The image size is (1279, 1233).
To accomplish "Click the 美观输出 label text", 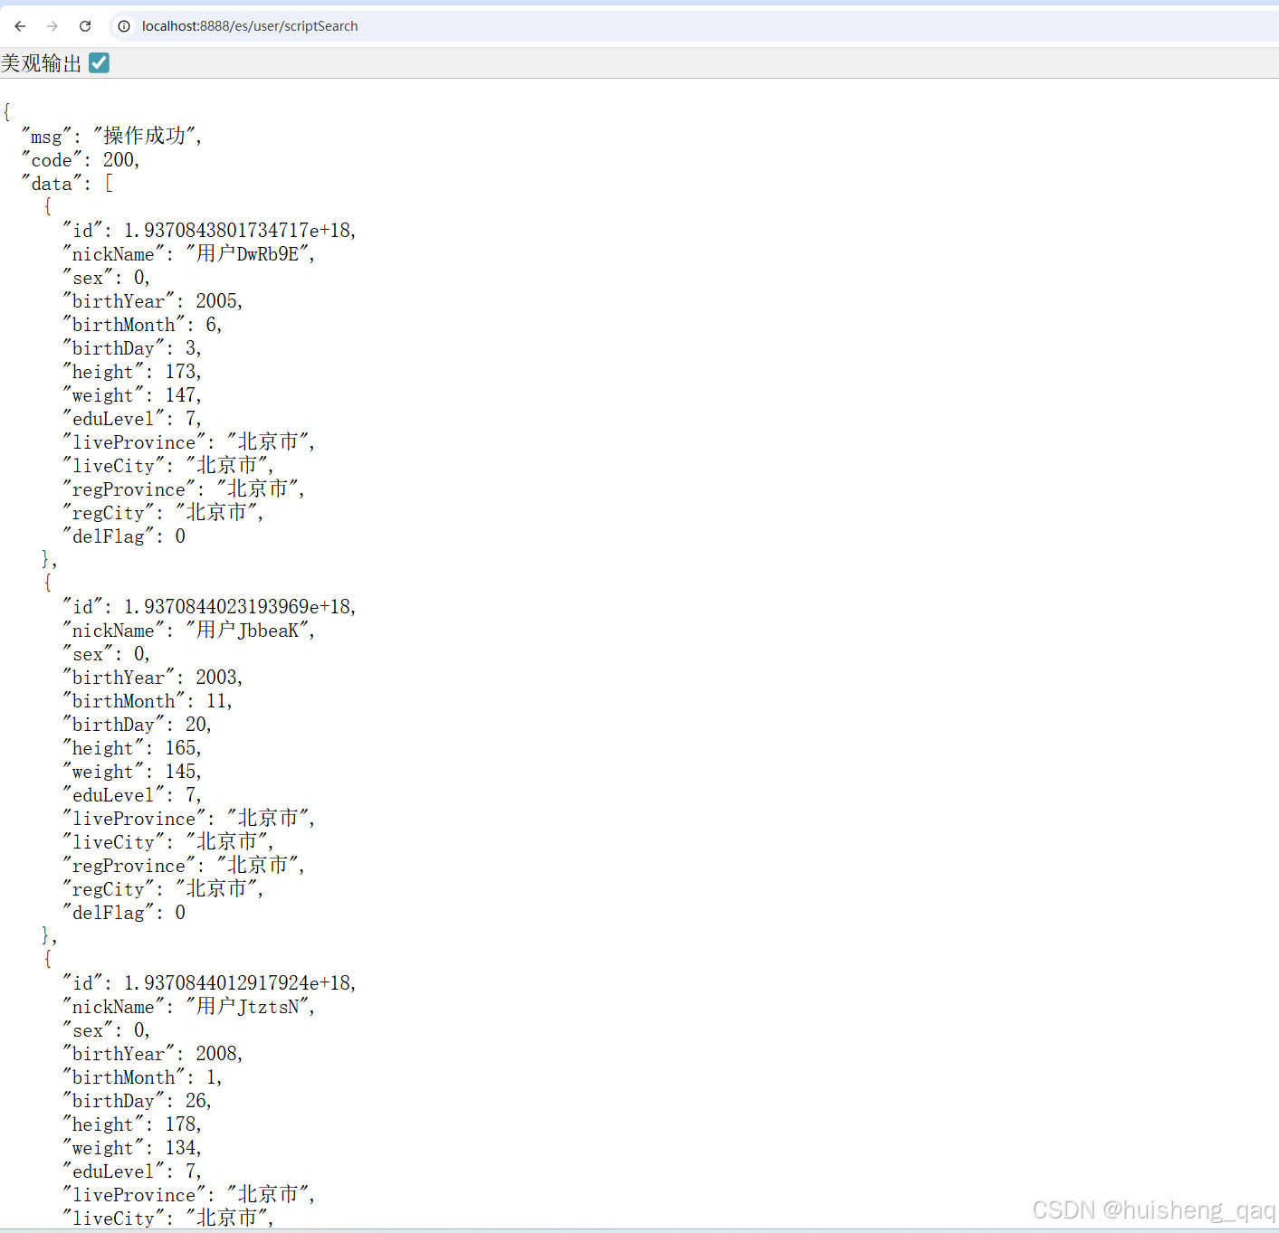I will [x=42, y=63].
